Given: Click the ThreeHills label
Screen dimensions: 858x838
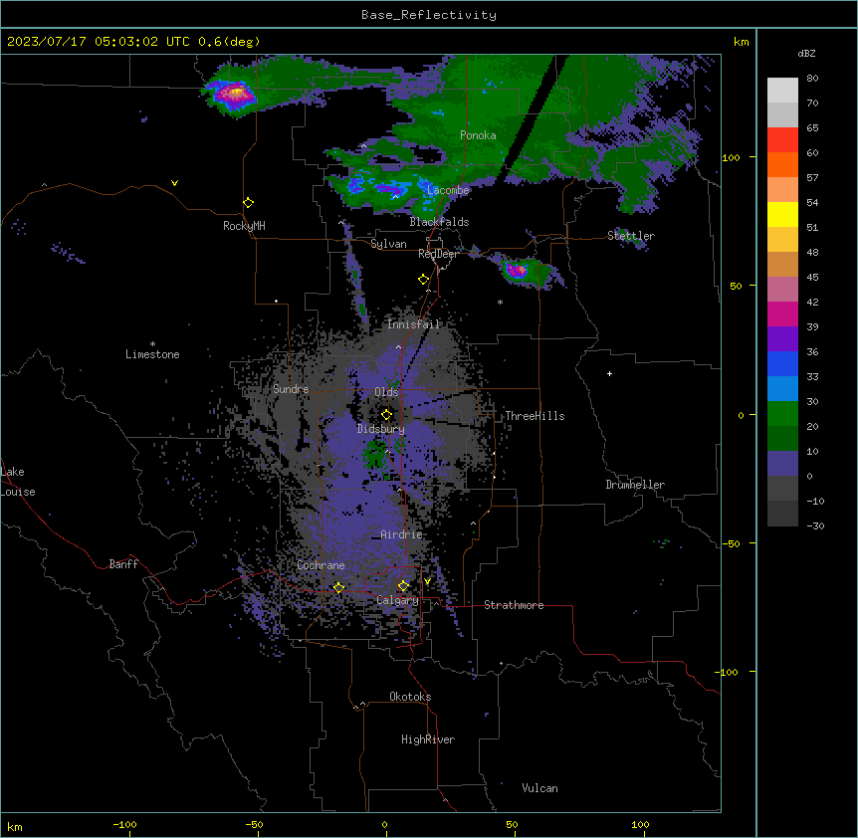Looking at the screenshot, I should coord(535,416).
